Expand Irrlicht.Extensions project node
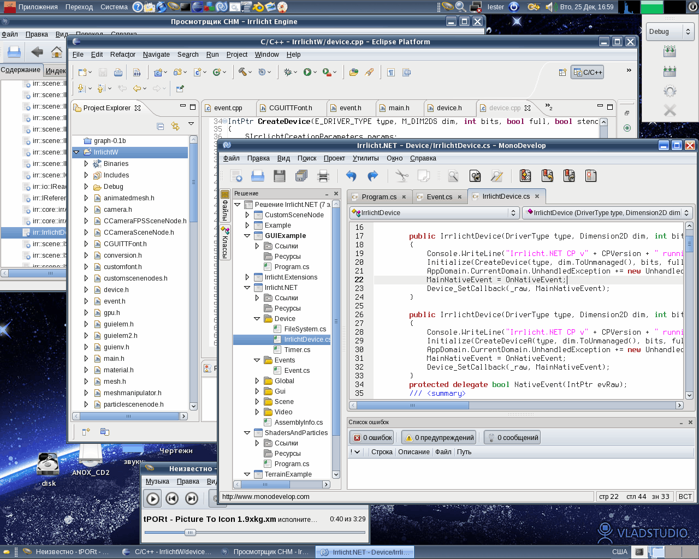This screenshot has width=699, height=559. point(247,277)
